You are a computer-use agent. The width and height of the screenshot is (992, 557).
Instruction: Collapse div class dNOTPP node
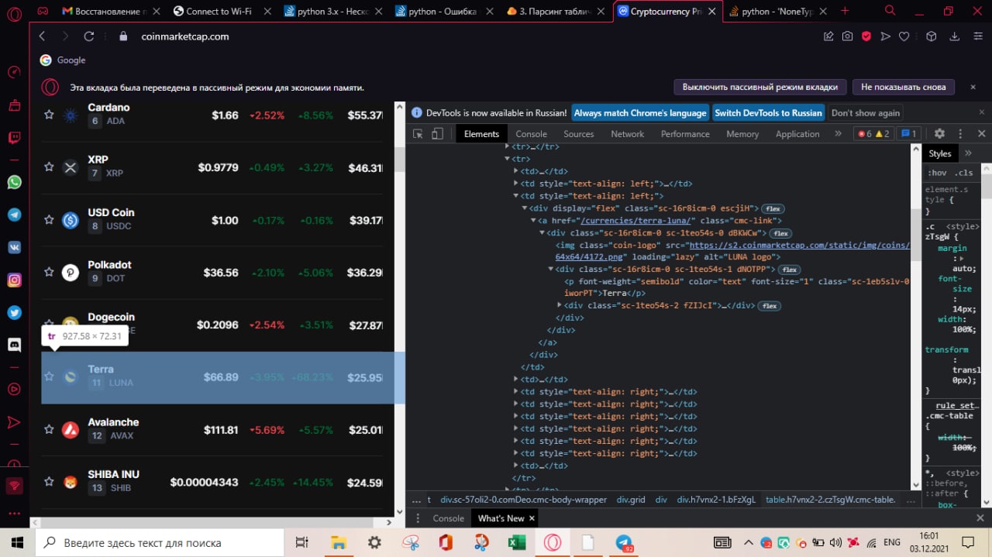(x=551, y=270)
